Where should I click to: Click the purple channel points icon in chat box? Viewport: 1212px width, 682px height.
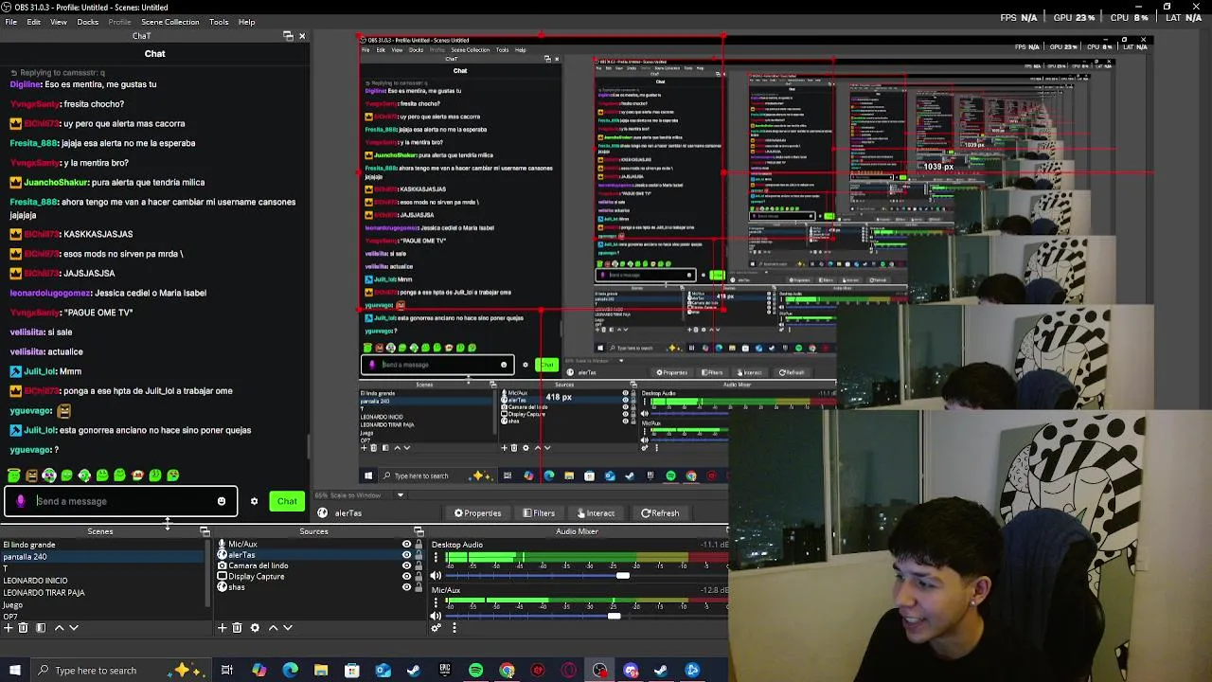pyautogui.click(x=21, y=501)
